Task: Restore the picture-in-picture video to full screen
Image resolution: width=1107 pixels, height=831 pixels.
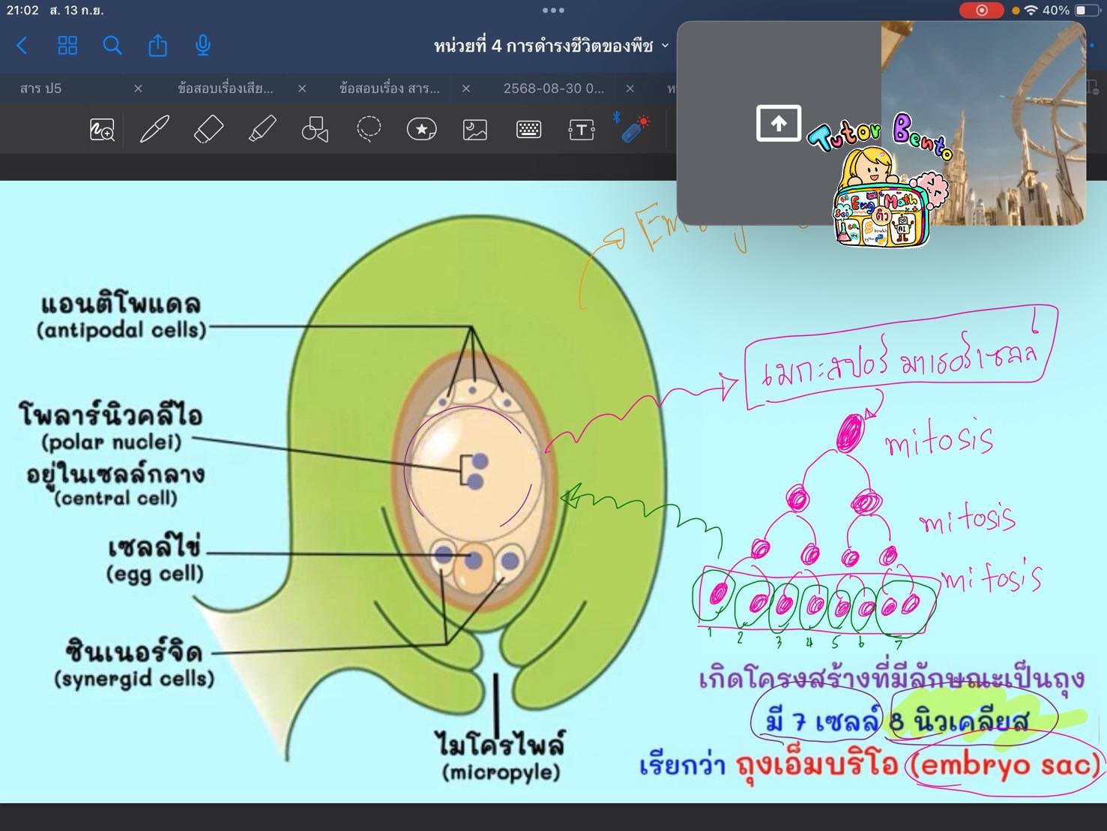Action: 778,123
